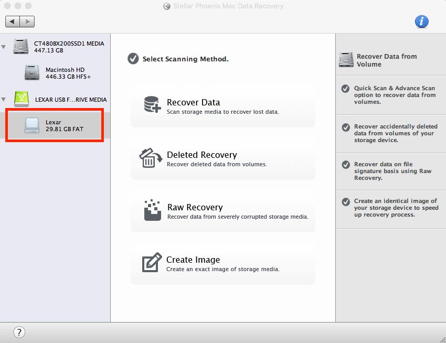The image size is (446, 343).
Task: Click checkmark beside Recover accidentally deleted data
Action: coord(346,127)
